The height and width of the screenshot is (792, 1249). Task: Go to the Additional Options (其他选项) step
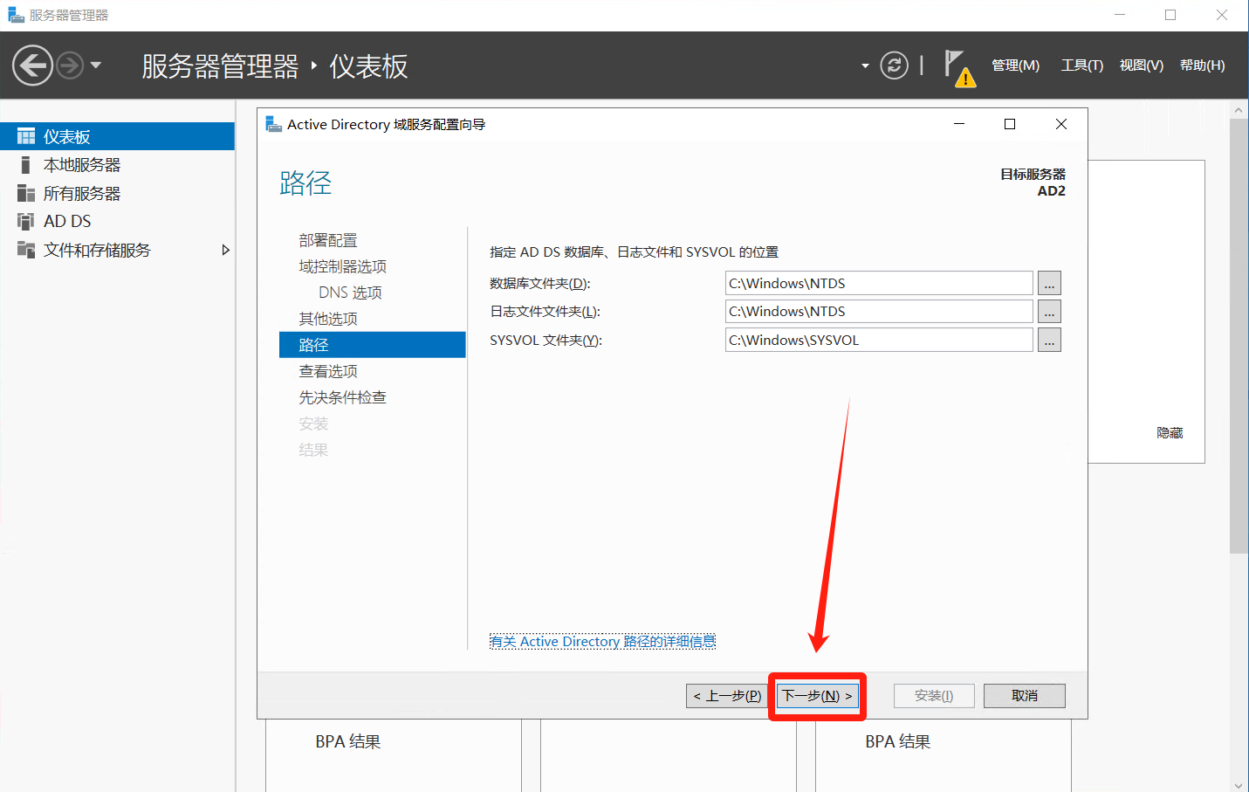click(328, 319)
